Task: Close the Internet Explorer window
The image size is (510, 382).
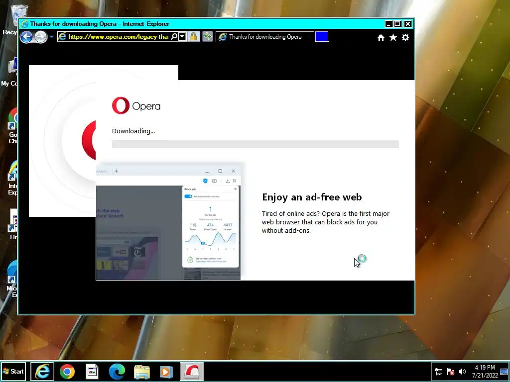Action: 408,24
